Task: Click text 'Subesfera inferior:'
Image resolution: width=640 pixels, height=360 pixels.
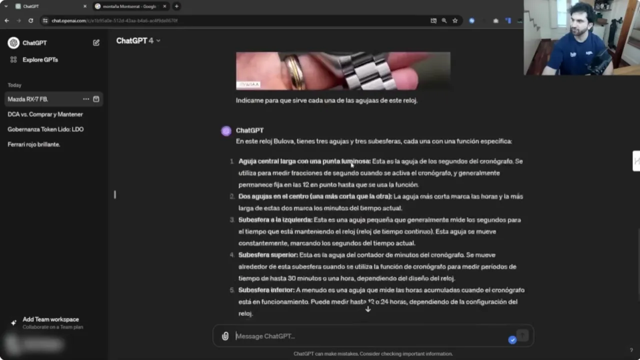Action: (x=266, y=290)
